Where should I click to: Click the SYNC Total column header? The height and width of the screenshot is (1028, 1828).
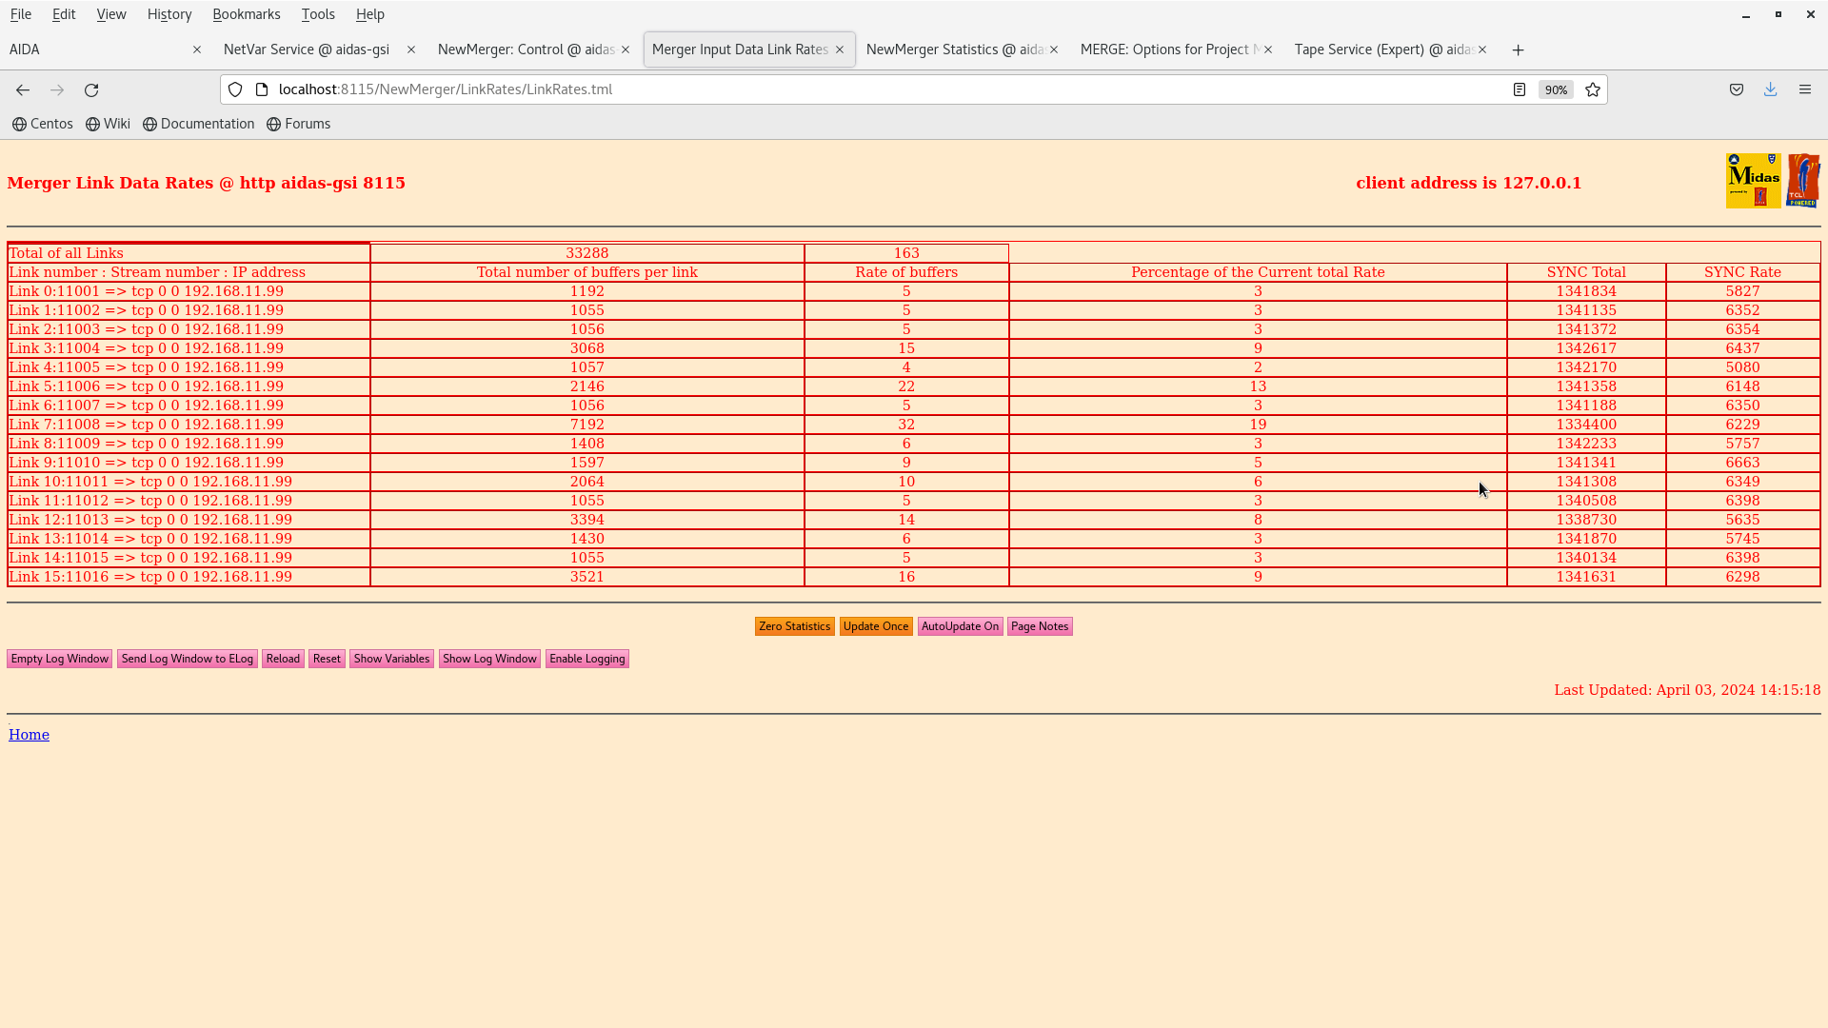click(x=1586, y=272)
